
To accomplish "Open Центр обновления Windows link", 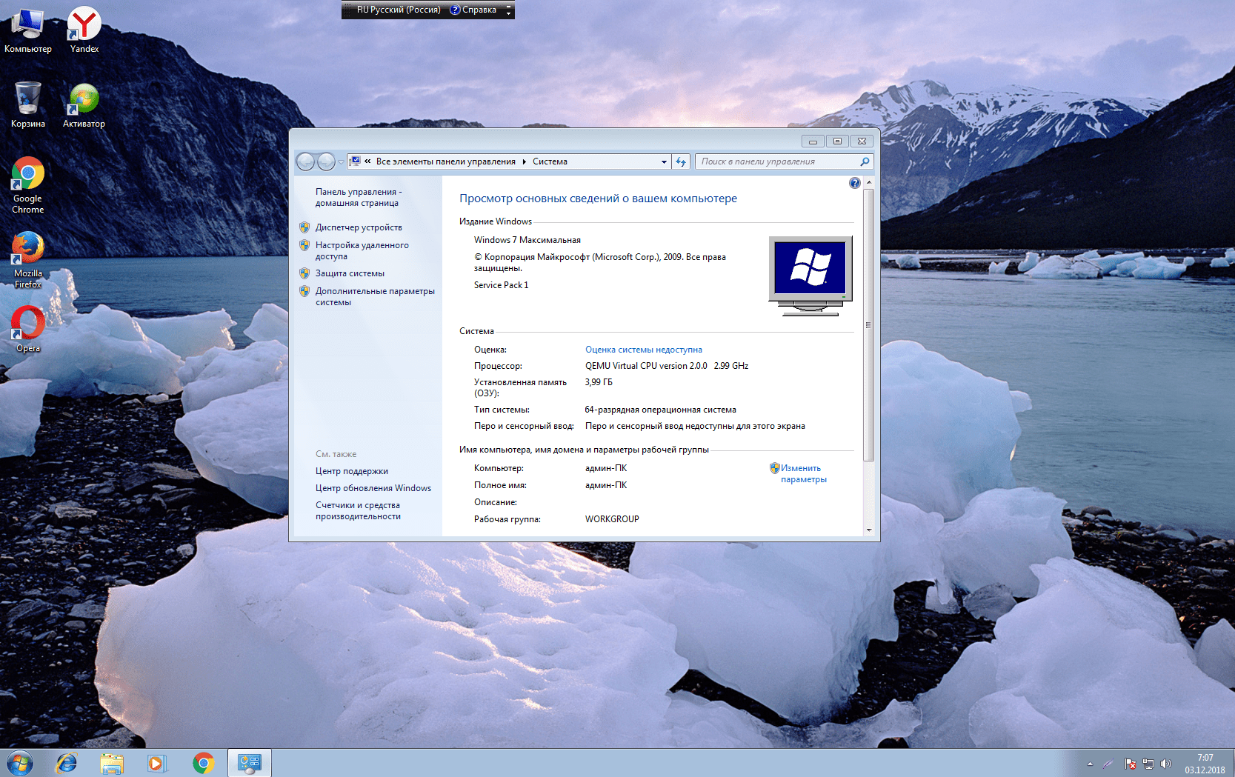I will [373, 488].
